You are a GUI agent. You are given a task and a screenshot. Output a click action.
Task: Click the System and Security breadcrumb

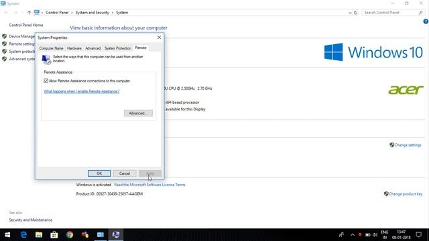click(x=93, y=13)
